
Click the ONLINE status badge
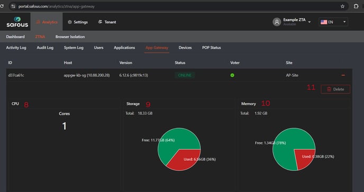[185, 75]
